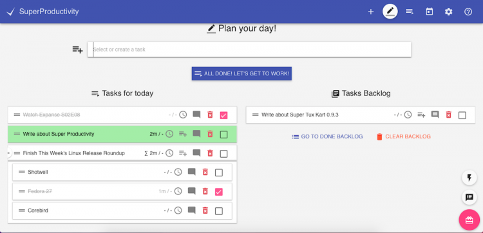Screen dimensions: 483x233
Task: Open clock for Write about Super Tux Kart
Action: point(408,115)
